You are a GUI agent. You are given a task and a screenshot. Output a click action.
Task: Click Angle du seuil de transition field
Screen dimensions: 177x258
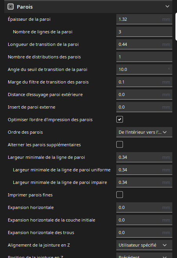(x=144, y=69)
